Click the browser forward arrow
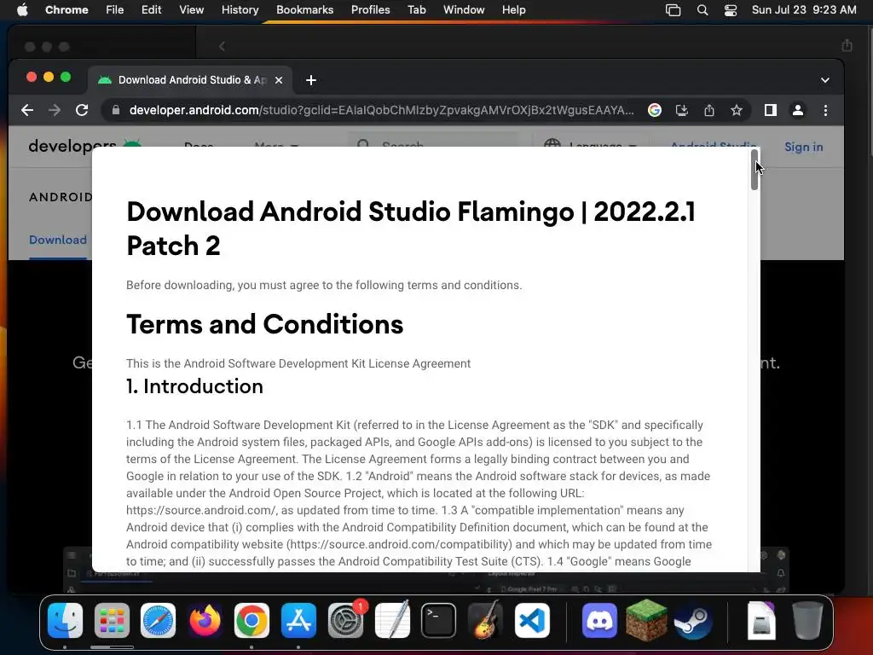The height and width of the screenshot is (655, 873). (x=55, y=110)
